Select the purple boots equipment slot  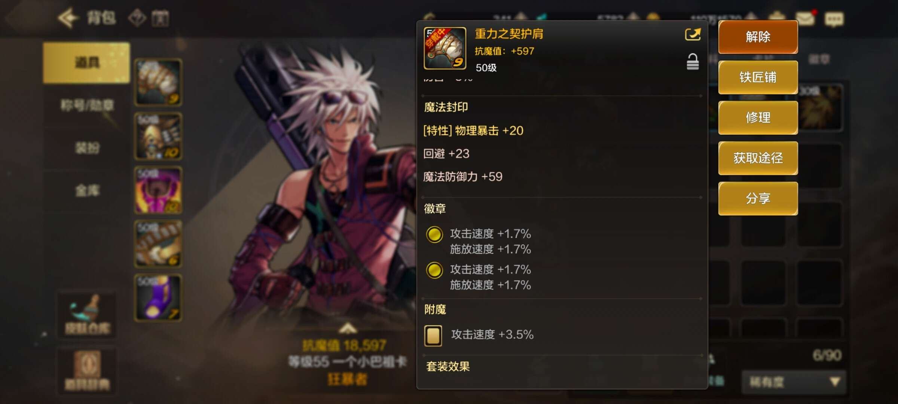point(158,298)
